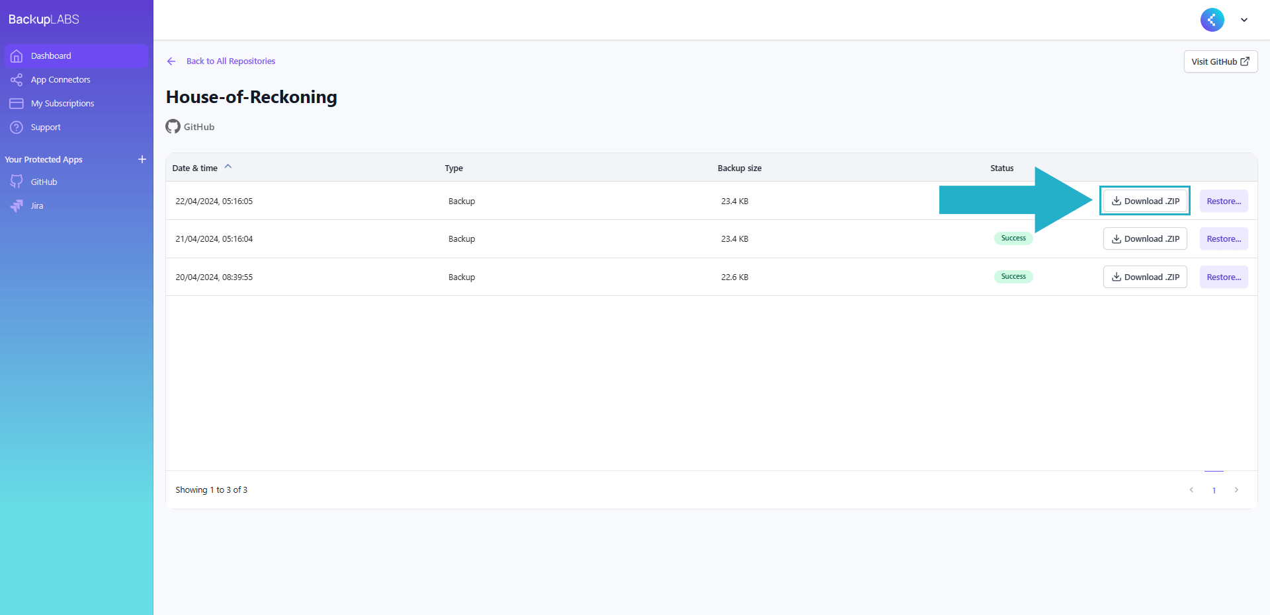The height and width of the screenshot is (615, 1270).
Task: Go to next page arrow
Action: point(1236,490)
